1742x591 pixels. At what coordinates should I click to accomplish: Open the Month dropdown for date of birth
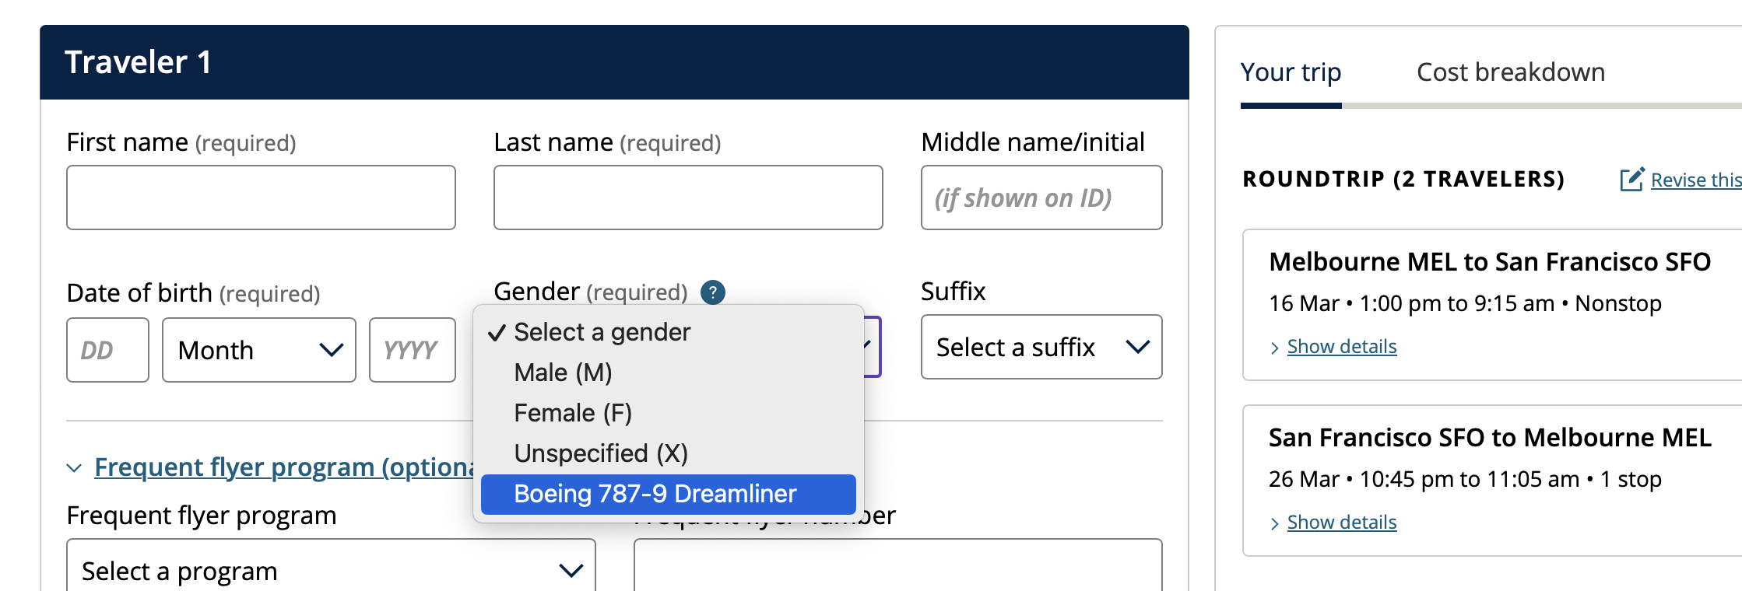258,350
